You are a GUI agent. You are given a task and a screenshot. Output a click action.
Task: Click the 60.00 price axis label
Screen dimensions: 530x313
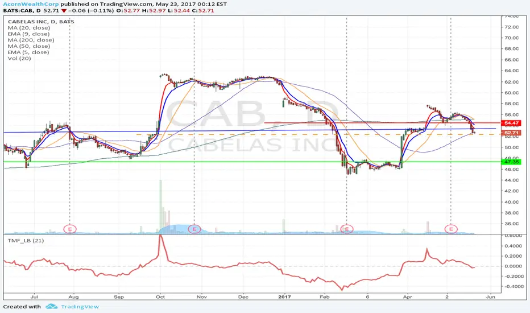(x=511, y=93)
